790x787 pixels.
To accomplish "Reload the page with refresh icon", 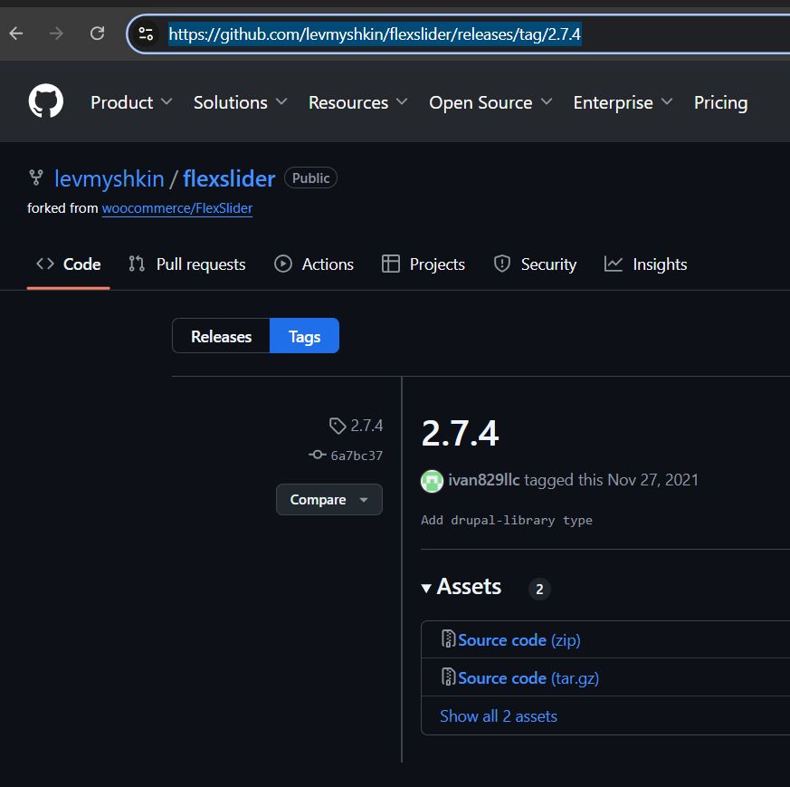I will (x=97, y=34).
